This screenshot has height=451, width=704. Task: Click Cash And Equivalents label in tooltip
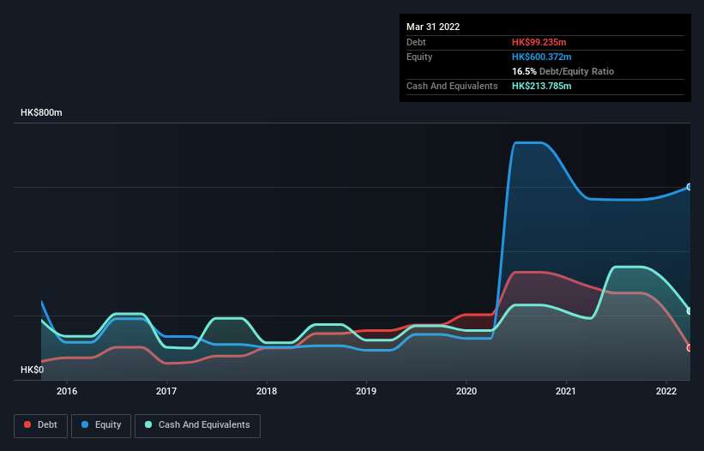[x=452, y=86]
